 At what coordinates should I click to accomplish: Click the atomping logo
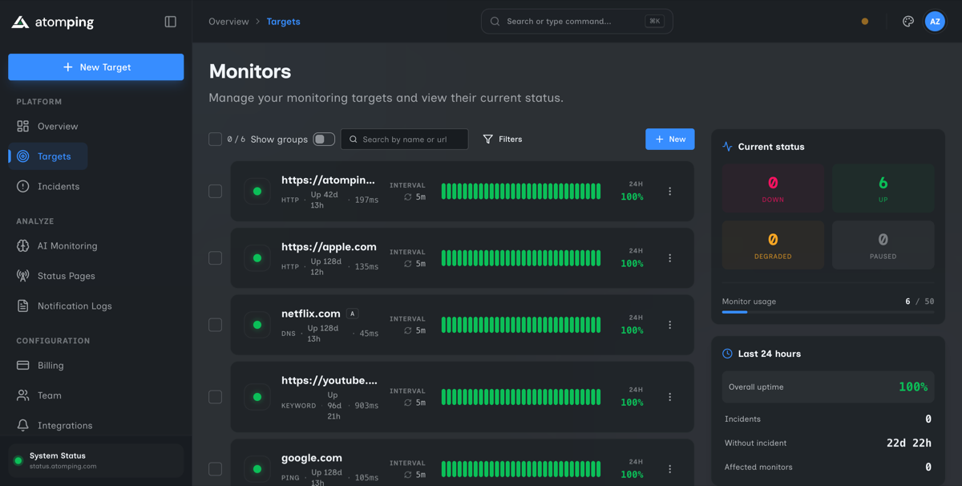(53, 22)
